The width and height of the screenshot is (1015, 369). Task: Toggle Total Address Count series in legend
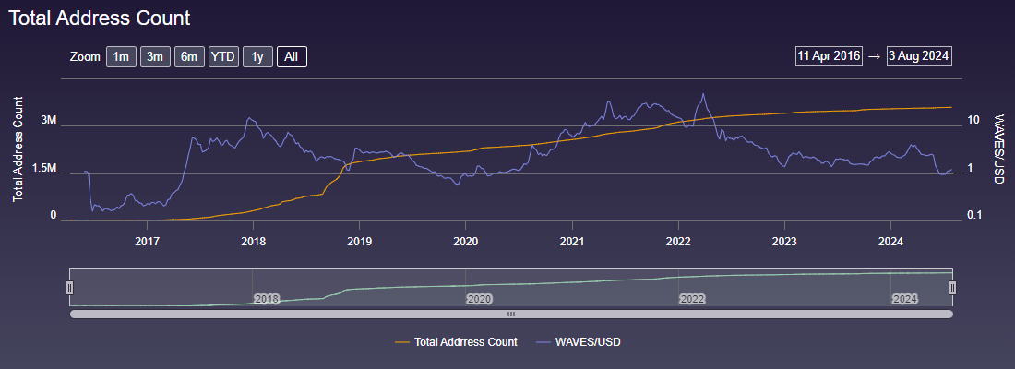tap(456, 342)
